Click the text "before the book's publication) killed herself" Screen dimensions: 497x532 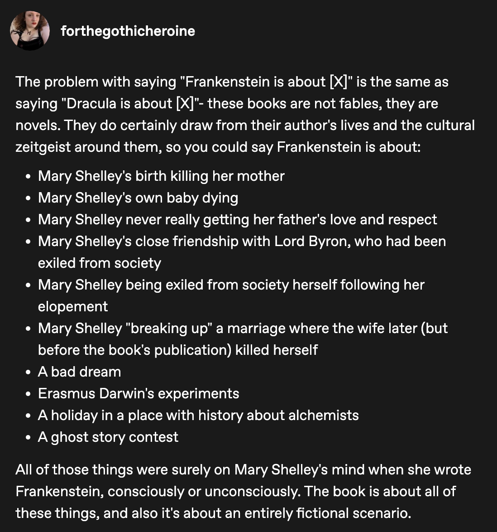178,350
